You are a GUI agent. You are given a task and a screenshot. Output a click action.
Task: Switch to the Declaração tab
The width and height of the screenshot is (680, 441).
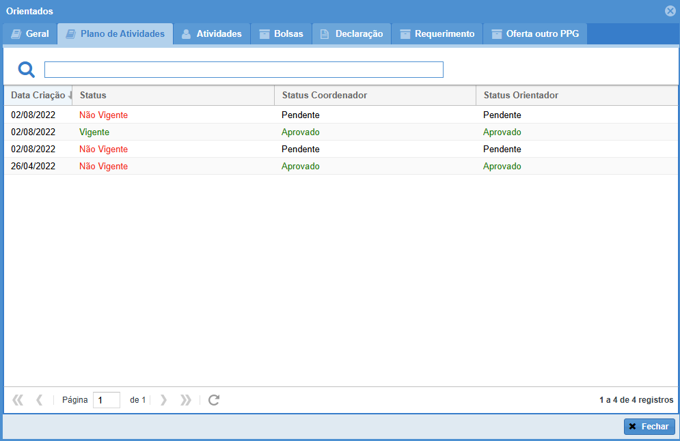pos(351,34)
